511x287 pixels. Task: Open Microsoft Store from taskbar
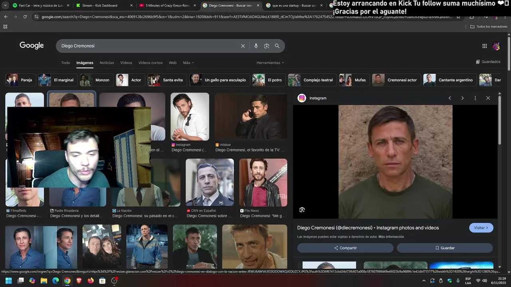pos(102,281)
